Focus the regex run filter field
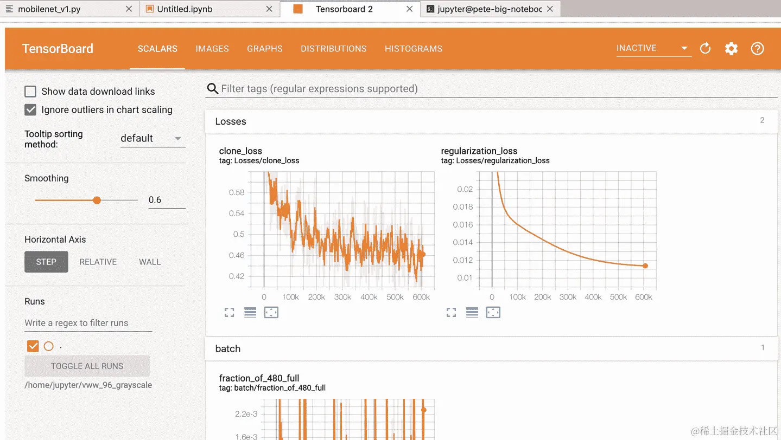 [x=88, y=323]
